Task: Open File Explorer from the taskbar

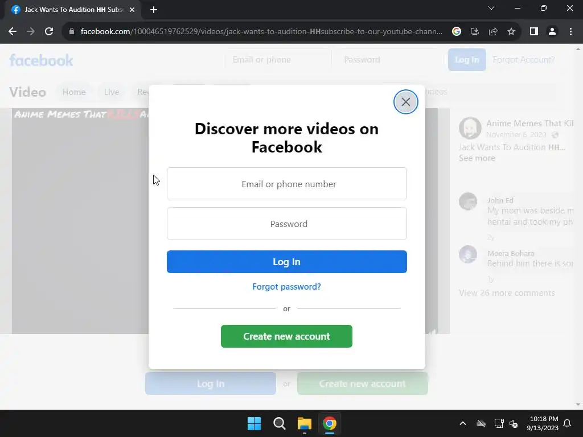Action: 305,423
